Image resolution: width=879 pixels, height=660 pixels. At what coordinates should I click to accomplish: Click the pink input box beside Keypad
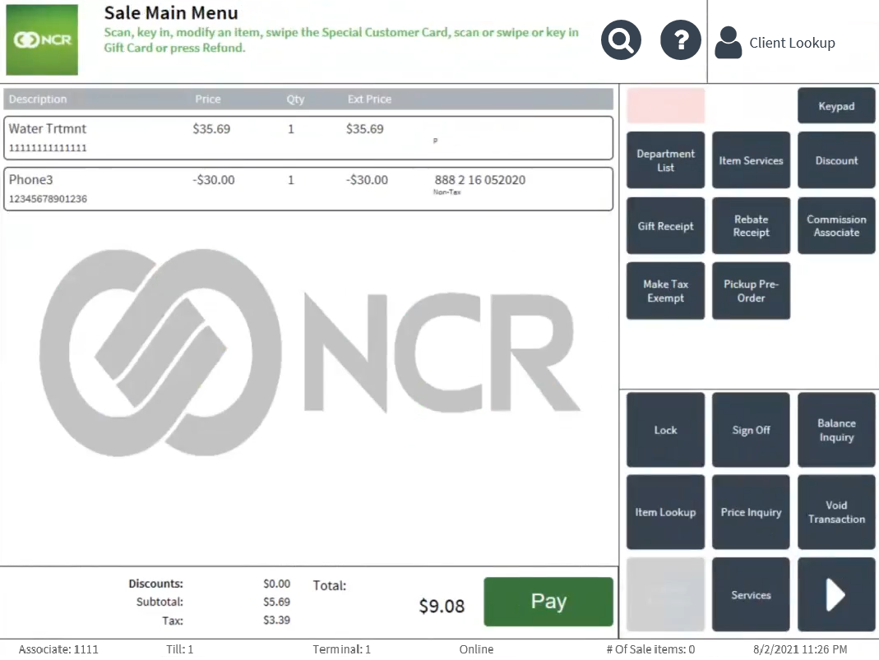tap(665, 105)
